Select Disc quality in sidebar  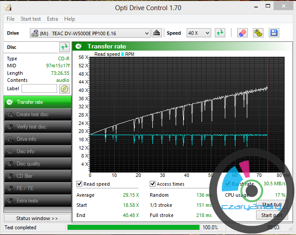tap(37, 164)
